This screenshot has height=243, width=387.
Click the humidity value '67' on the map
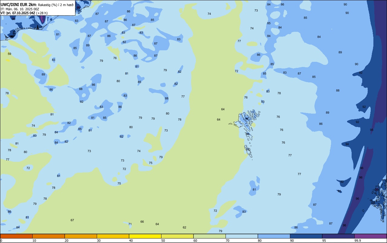pos(72,220)
